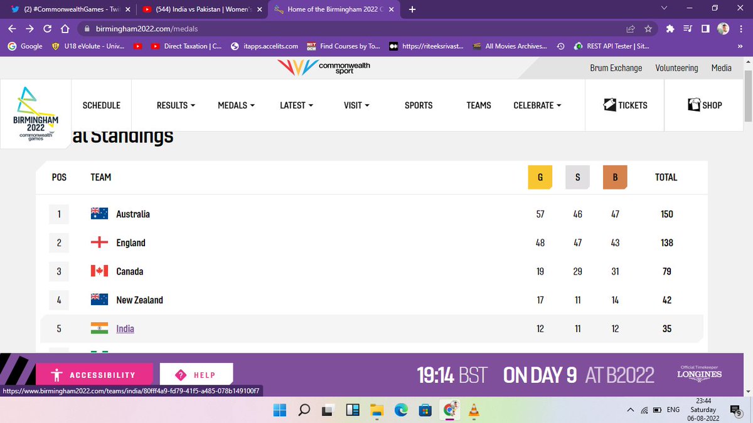Open Chrome's three-dot menu
This screenshot has width=753, height=423.
coord(740,29)
